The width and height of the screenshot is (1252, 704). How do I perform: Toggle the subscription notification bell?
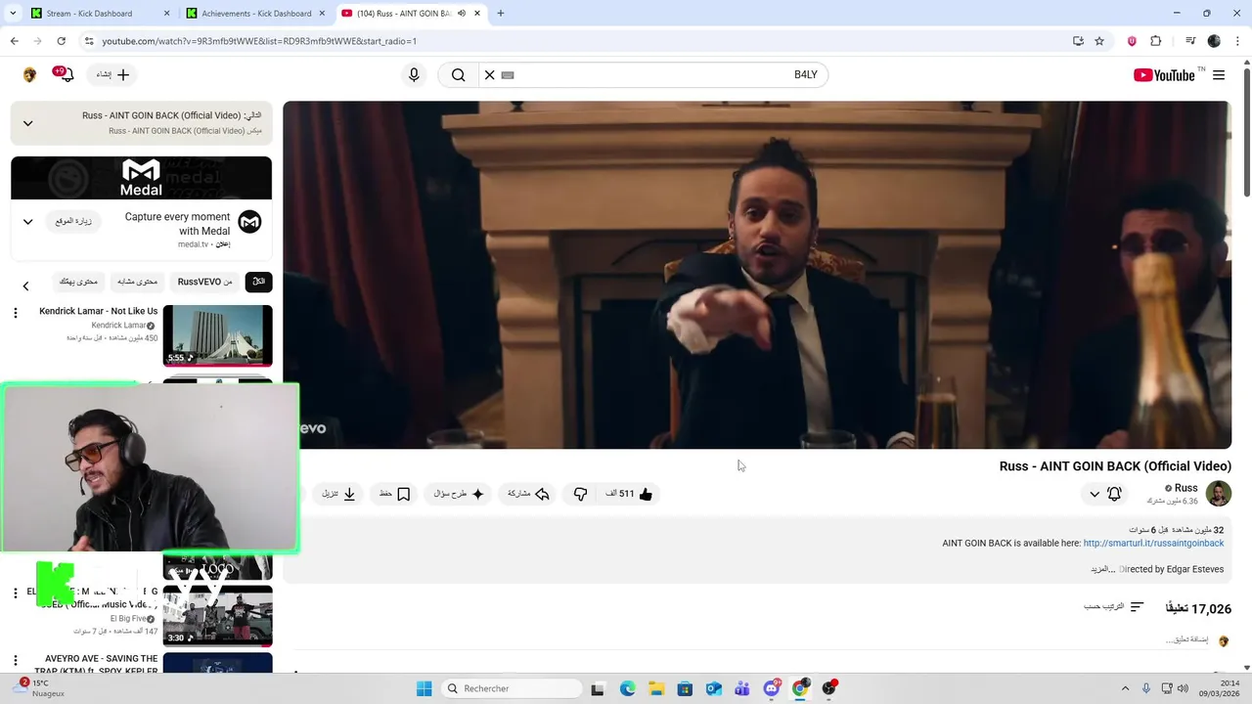(x=1114, y=494)
